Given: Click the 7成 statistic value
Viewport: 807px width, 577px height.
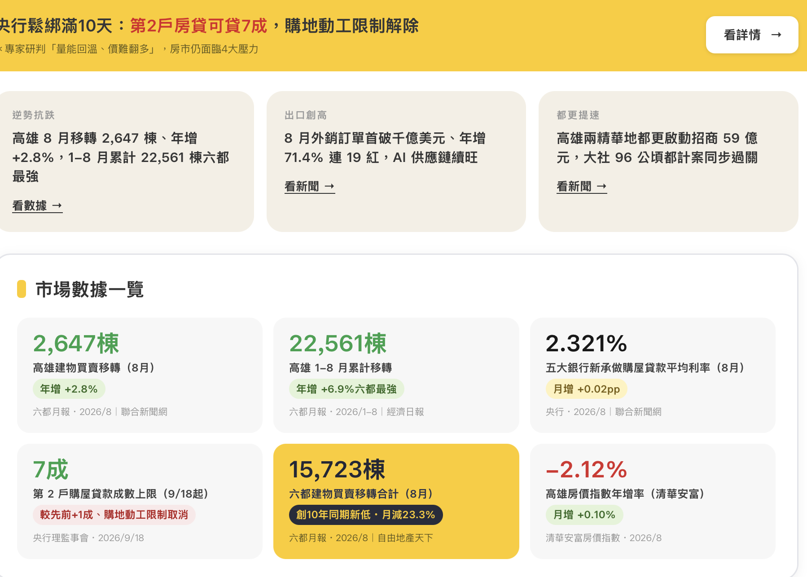Looking at the screenshot, I should coord(51,469).
